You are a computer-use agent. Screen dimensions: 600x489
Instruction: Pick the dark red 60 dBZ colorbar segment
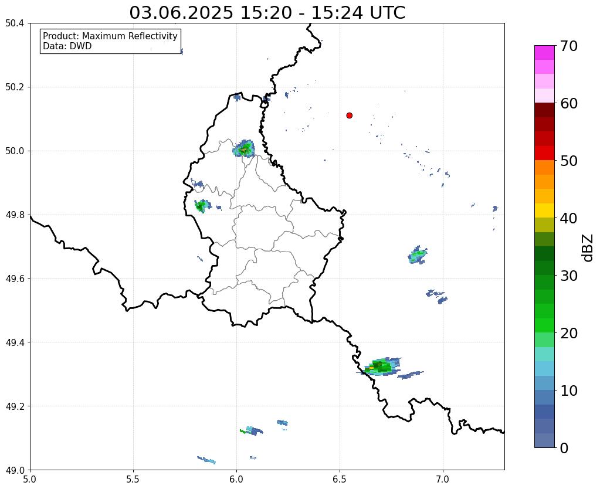544,110
